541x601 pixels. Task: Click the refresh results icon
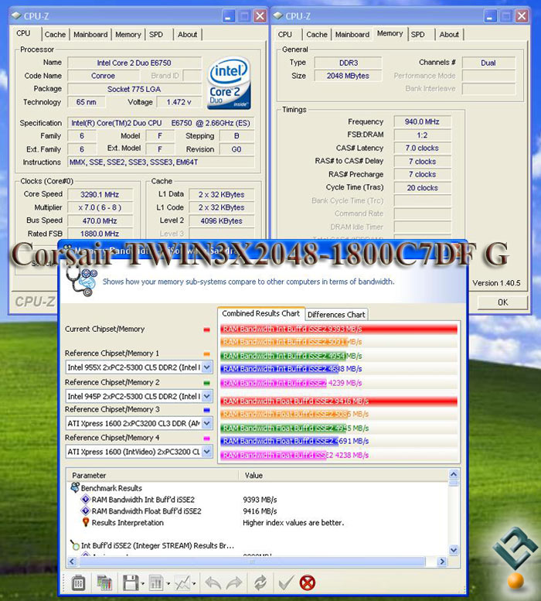[x=260, y=583]
